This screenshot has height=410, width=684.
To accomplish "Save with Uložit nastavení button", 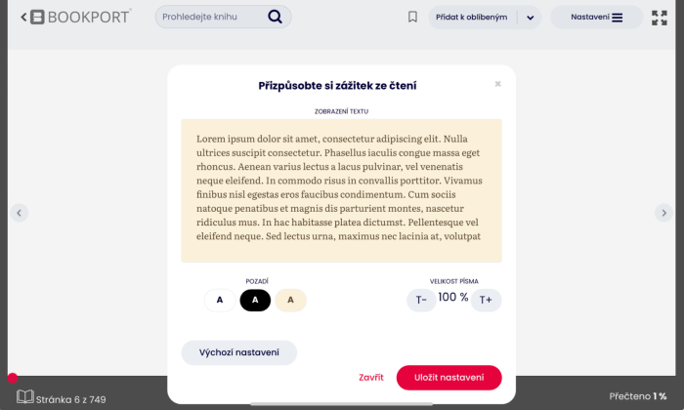I will 449,378.
